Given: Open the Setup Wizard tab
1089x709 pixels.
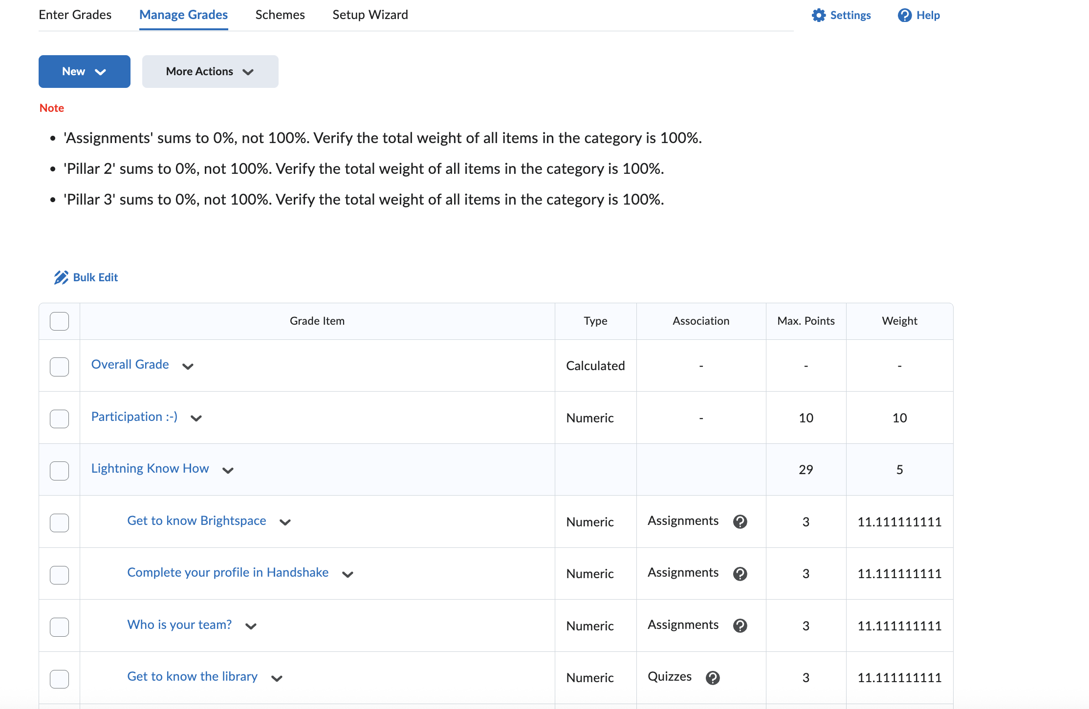Looking at the screenshot, I should pos(370,15).
